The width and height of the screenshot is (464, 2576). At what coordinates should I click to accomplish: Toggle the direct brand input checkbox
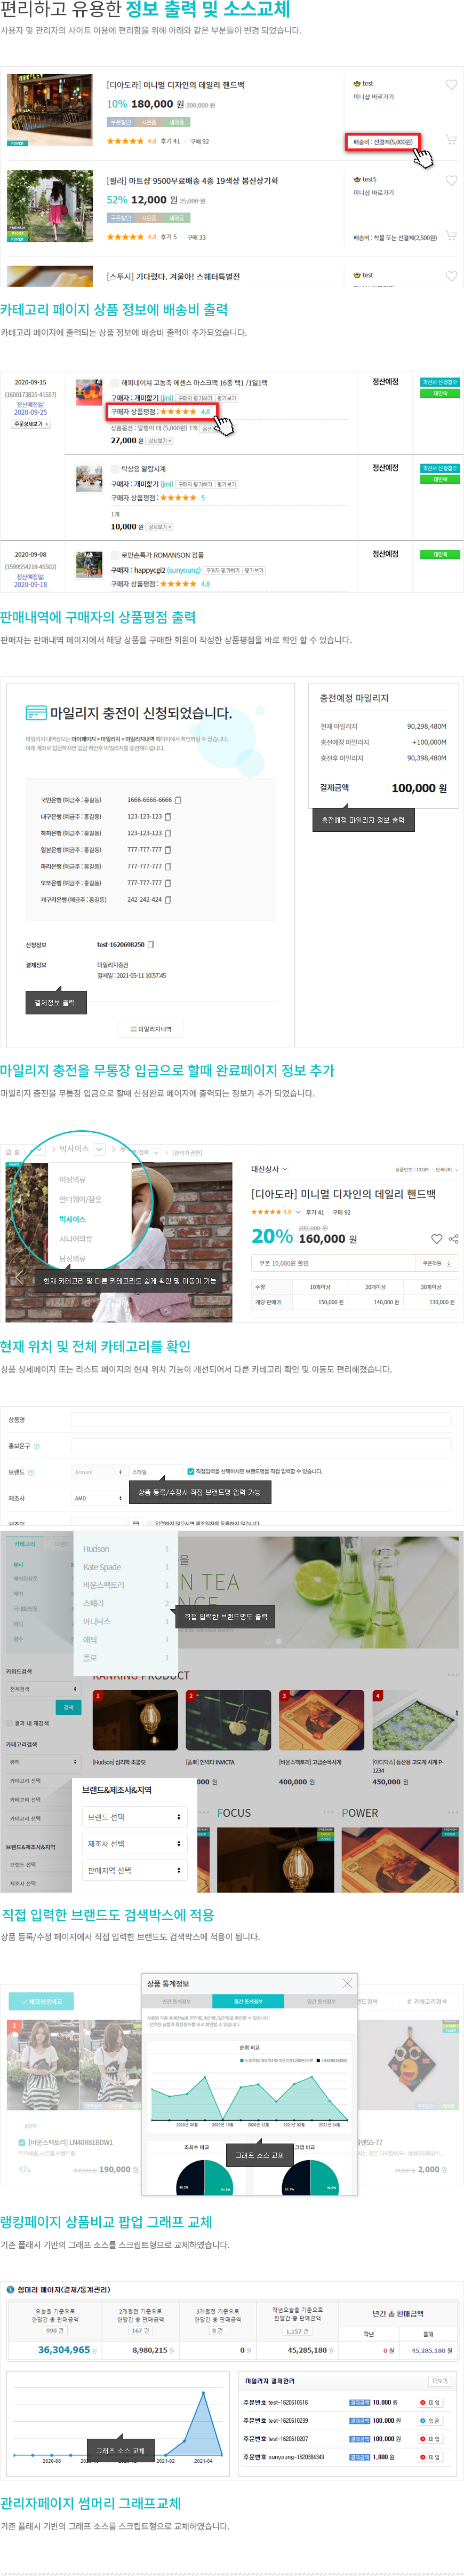point(190,1471)
